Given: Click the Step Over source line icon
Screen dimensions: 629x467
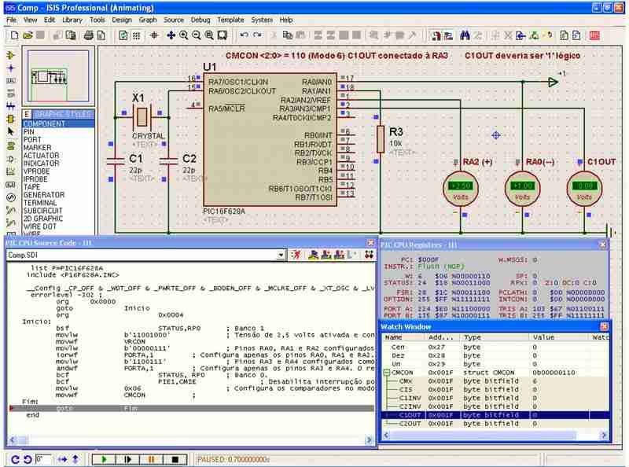Looking at the screenshot, I should click(313, 255).
